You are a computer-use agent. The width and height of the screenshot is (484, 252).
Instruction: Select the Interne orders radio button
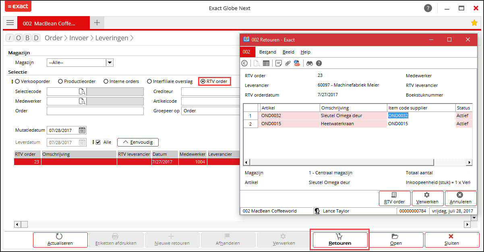point(106,81)
